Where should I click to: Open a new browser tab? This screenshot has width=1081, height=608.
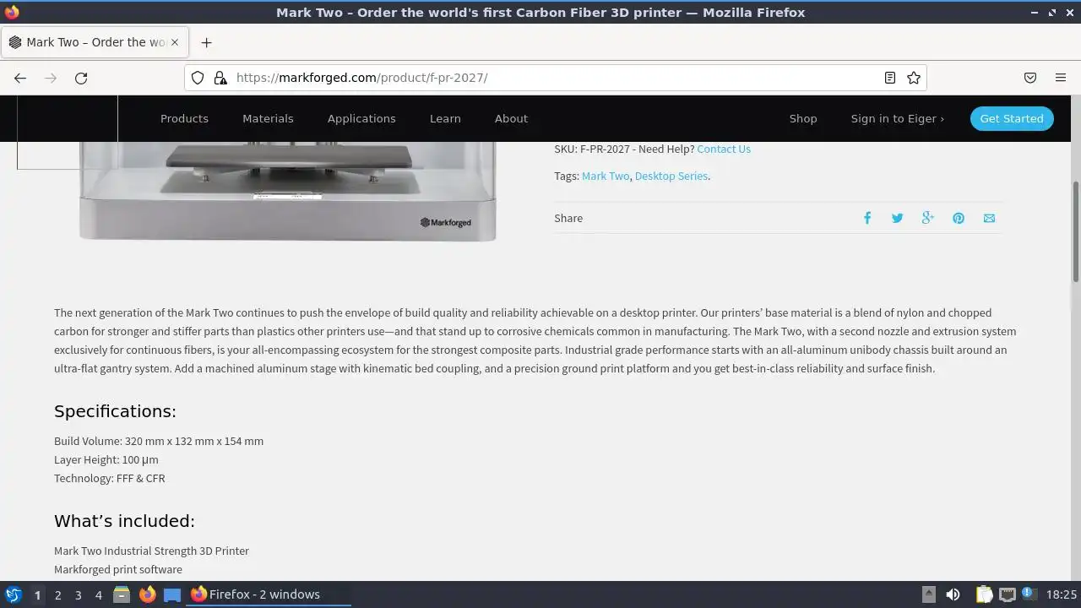[206, 42]
